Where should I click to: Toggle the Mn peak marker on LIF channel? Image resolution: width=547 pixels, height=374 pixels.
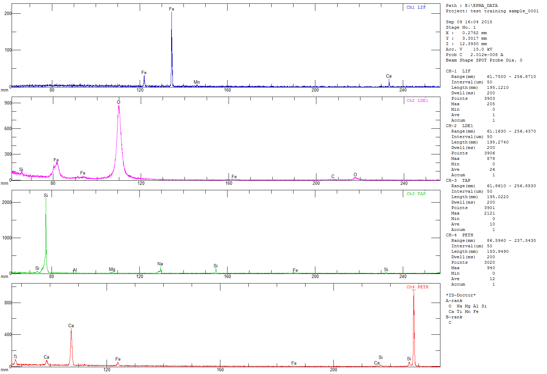click(196, 82)
